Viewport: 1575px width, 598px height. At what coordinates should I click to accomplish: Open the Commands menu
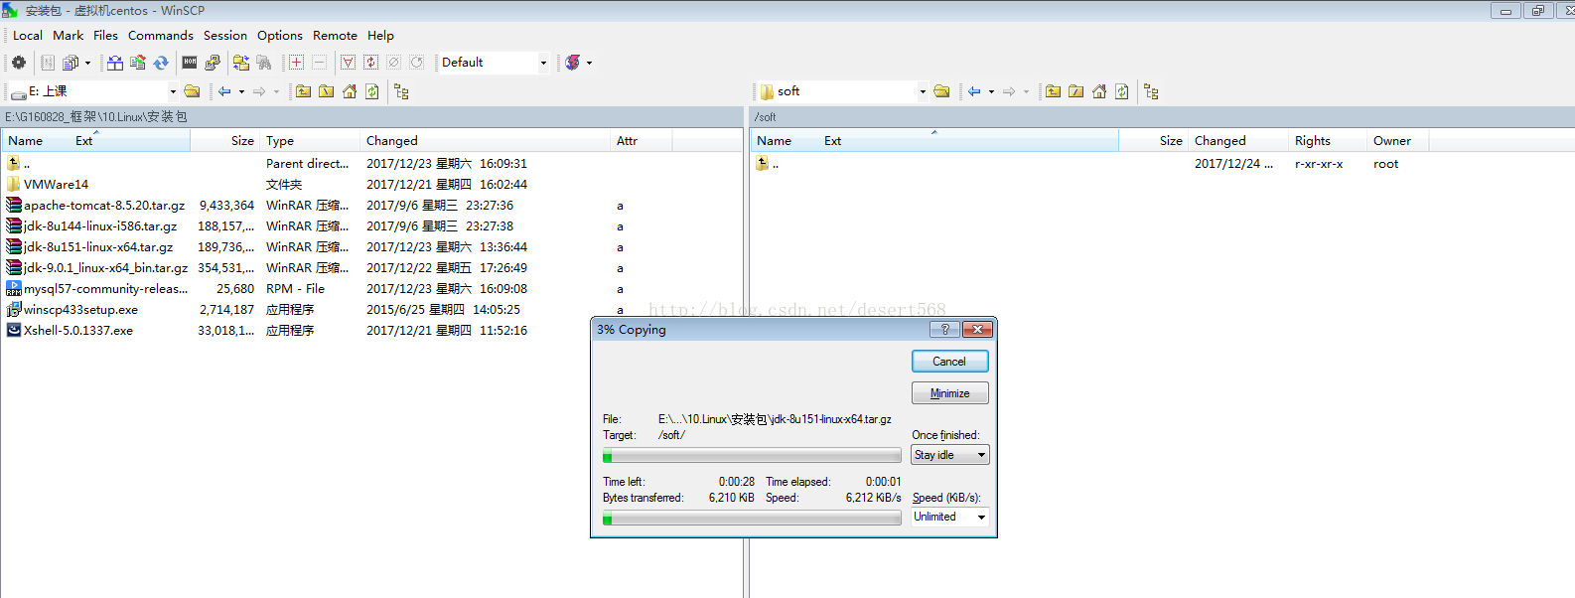click(x=161, y=35)
